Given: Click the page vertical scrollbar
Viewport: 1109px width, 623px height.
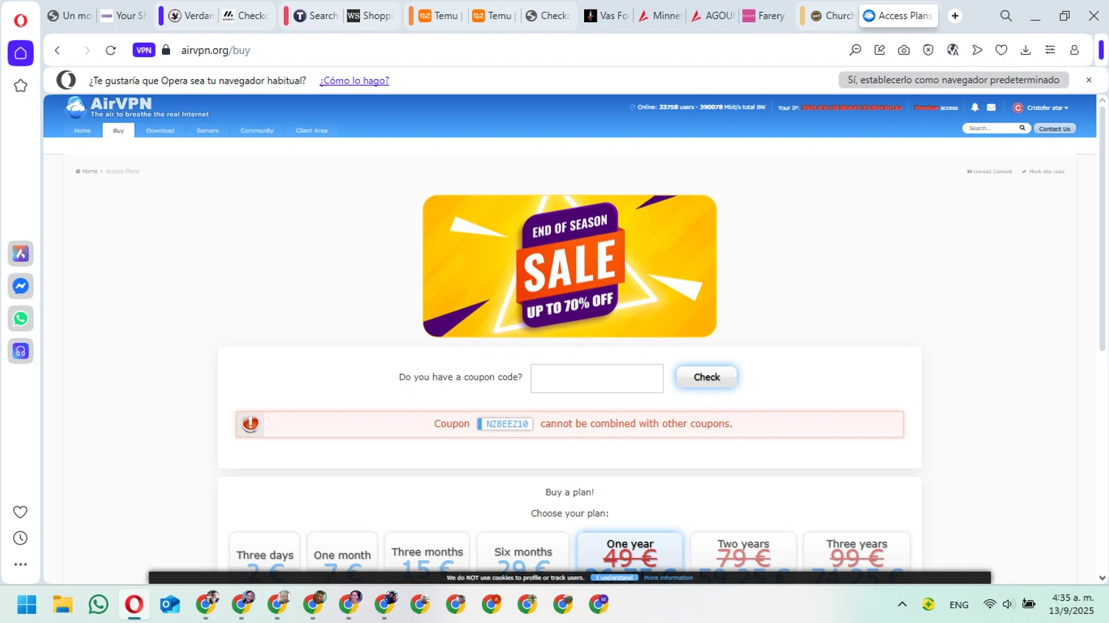Looking at the screenshot, I should tap(1102, 229).
